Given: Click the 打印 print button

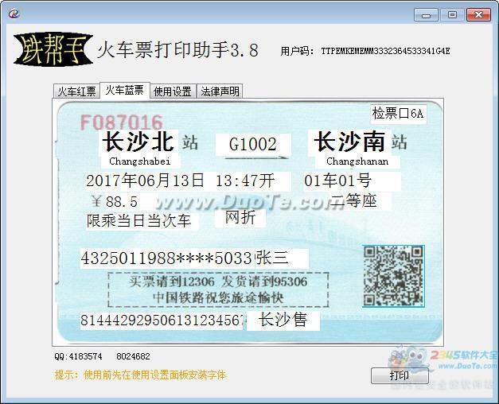Looking at the screenshot, I should [x=400, y=375].
